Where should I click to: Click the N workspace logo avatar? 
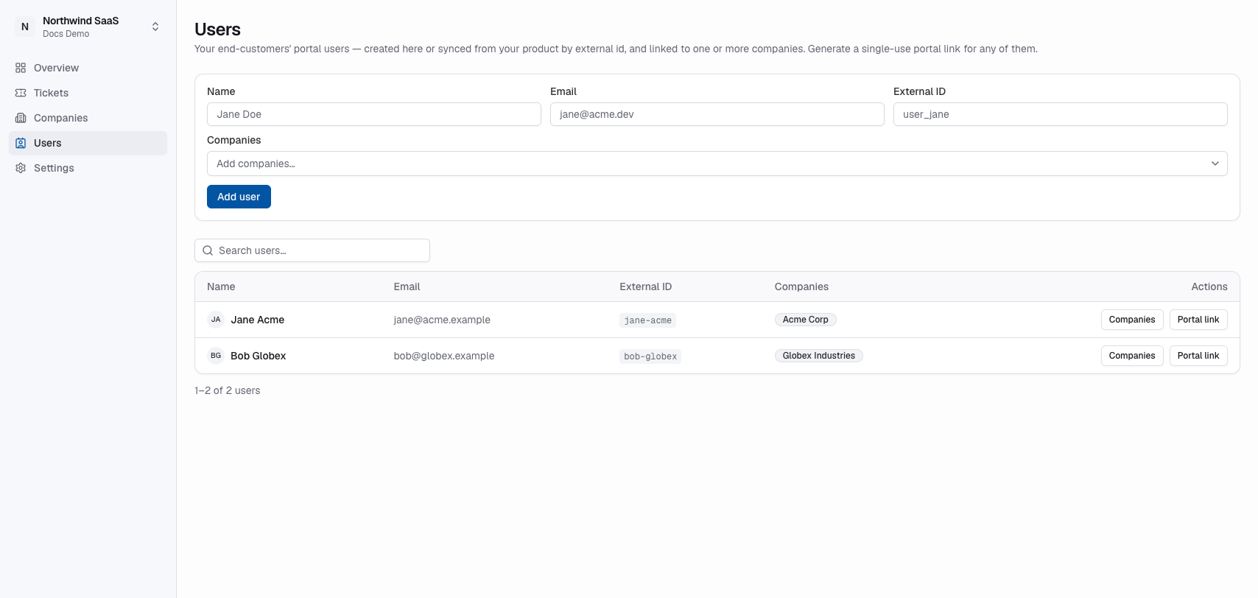click(x=25, y=27)
